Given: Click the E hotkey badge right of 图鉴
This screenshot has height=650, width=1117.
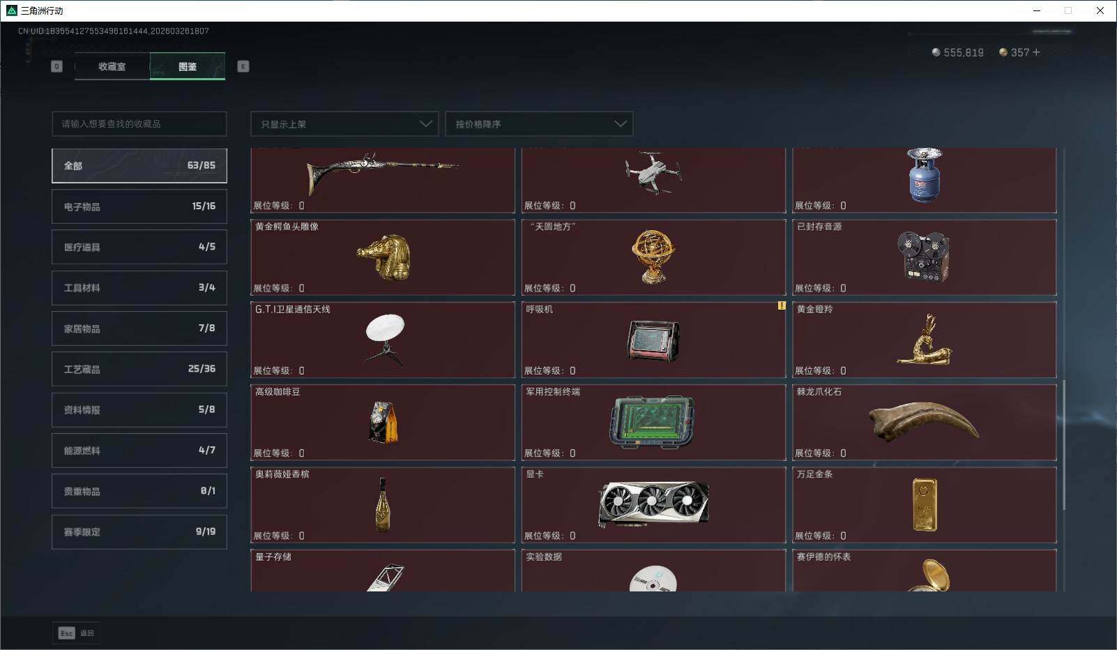Looking at the screenshot, I should 243,66.
